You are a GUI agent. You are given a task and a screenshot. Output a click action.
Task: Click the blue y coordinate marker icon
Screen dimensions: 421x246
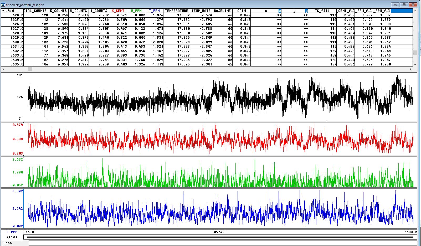pyautogui.click(x=306, y=11)
